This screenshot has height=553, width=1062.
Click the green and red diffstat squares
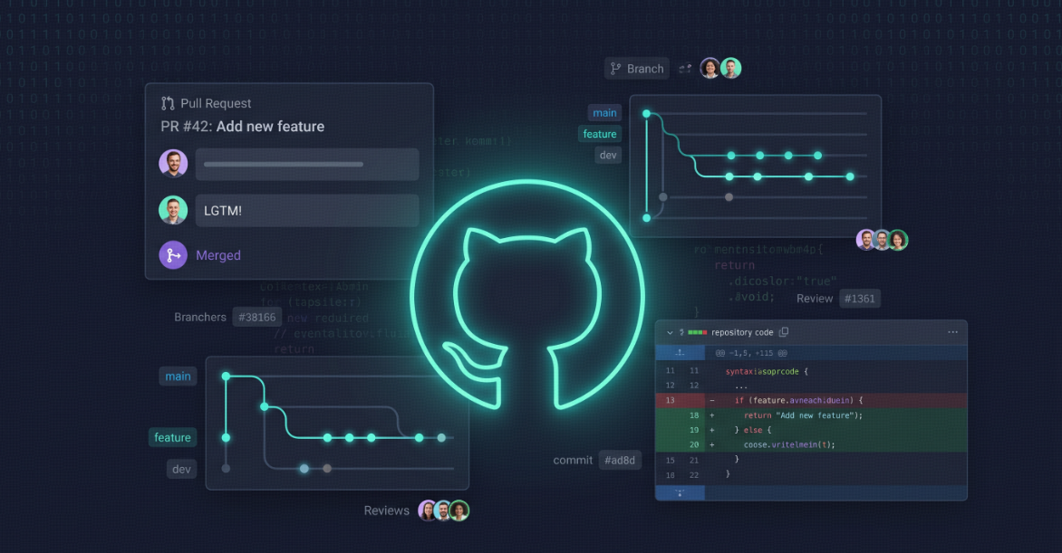coord(697,332)
